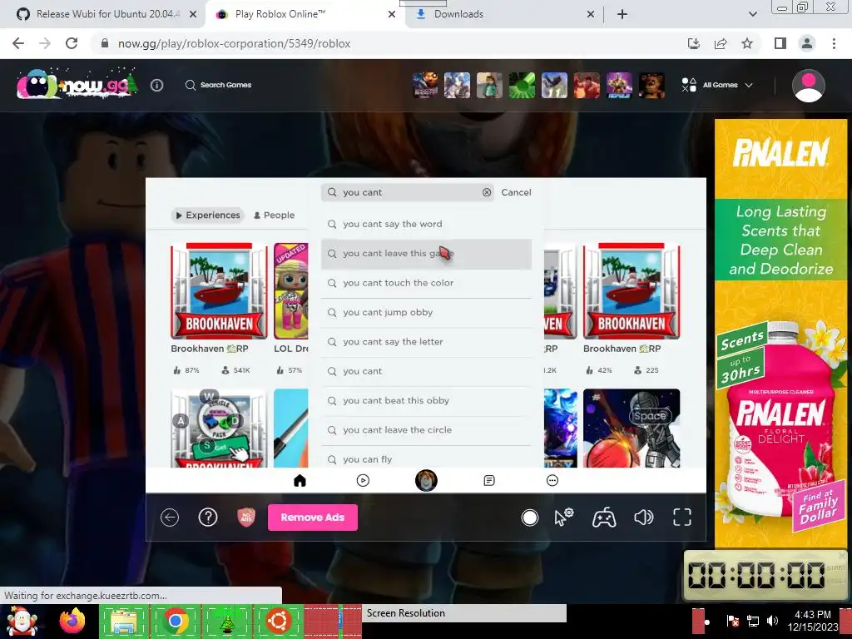Toggle the player sound speaker icon
The height and width of the screenshot is (639, 852).
pos(644,518)
